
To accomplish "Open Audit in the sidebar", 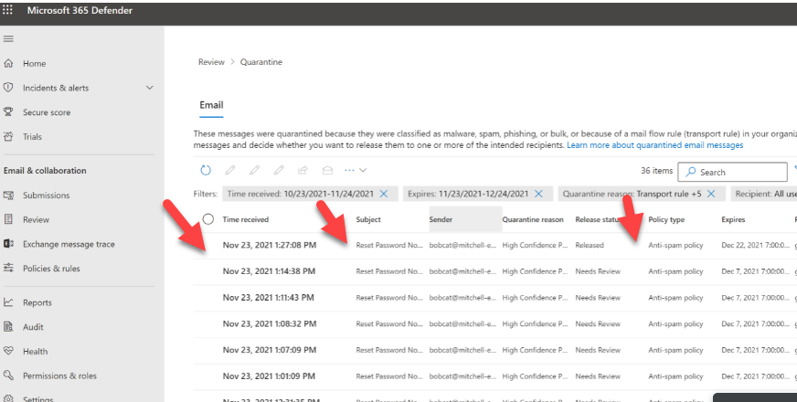I will (33, 327).
